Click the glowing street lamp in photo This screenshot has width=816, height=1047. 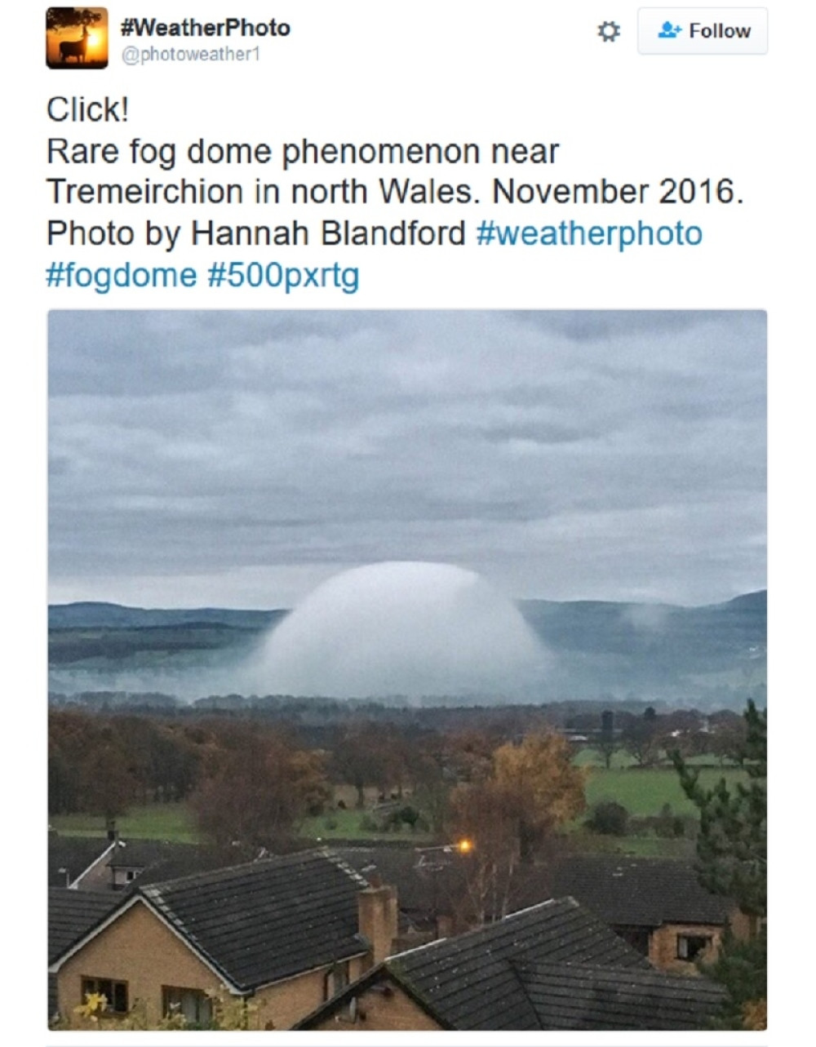(464, 846)
